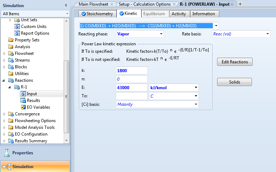Viewport: 276px width, 172px height.
Task: Expand the Streams tree node
Action: (4, 60)
